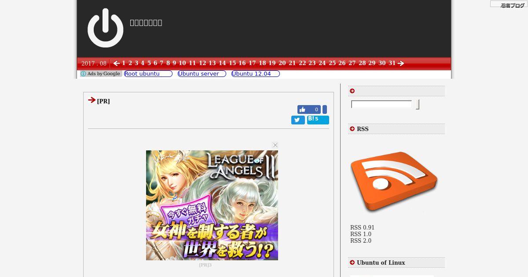Select calendar day 5
The image size is (528, 277).
pos(149,63)
